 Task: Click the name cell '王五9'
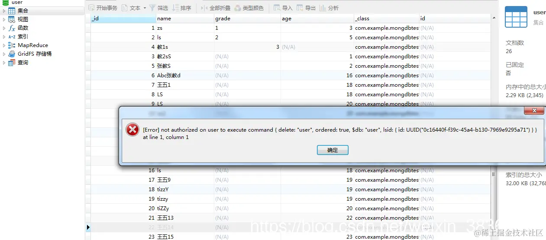185,180
